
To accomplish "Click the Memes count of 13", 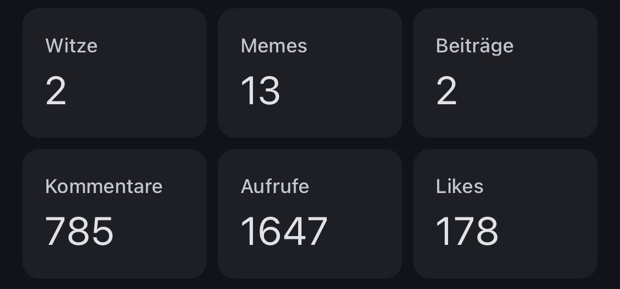I will point(260,91).
